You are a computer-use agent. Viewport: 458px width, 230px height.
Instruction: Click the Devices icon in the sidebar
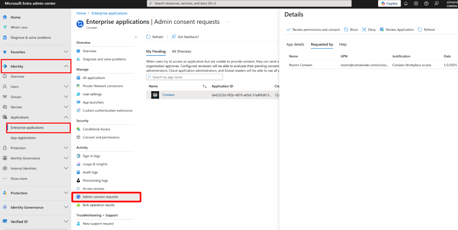click(5, 107)
